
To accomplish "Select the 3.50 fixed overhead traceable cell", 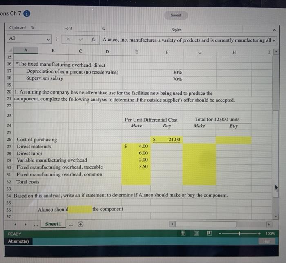I will (136, 167).
